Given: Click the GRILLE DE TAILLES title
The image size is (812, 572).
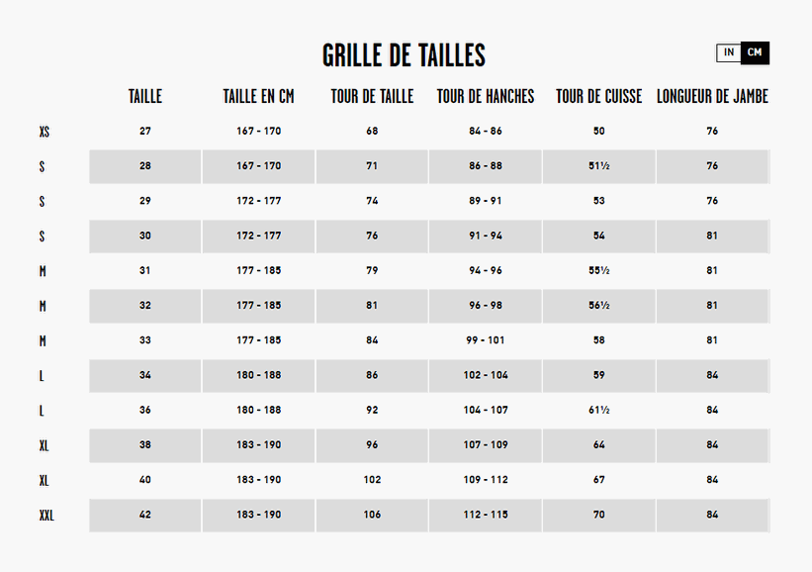Looking at the screenshot, I should click(x=404, y=55).
